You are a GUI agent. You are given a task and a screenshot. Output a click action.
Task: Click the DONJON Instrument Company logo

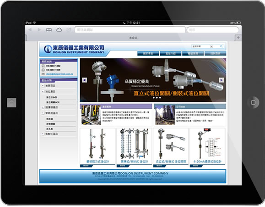74,49
